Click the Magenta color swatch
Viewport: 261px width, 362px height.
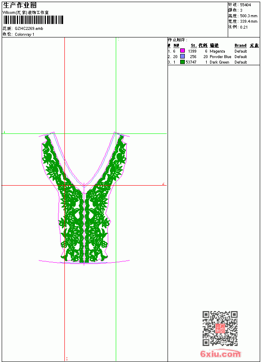182,51
